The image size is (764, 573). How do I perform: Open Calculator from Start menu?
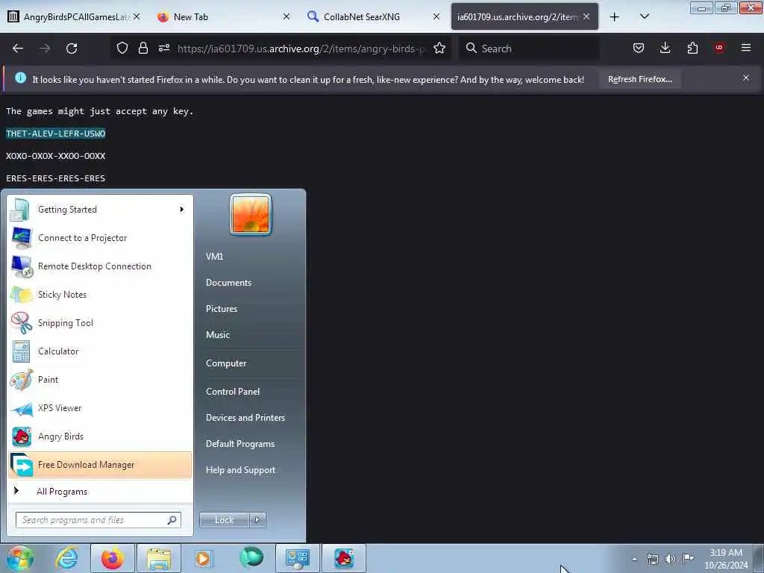100,351
